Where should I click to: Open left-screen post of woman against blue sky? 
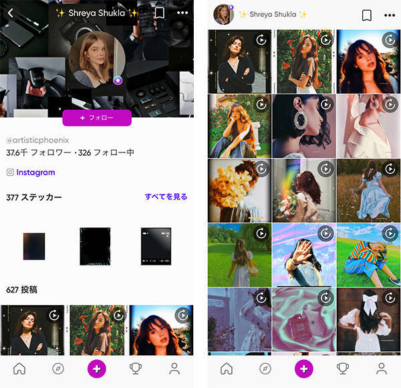point(161,330)
